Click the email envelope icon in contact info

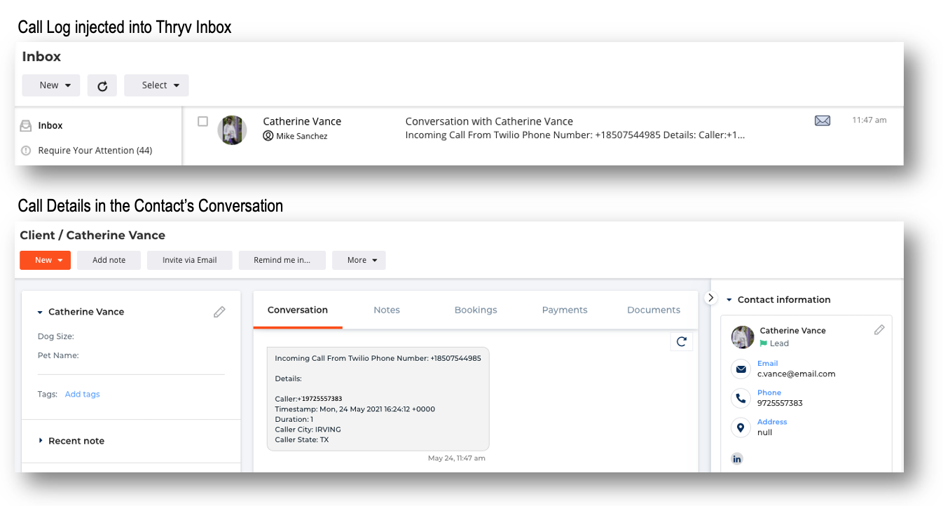740,369
